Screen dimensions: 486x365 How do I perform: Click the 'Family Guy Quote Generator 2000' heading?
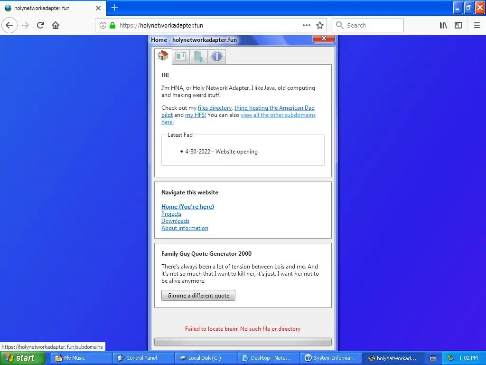(206, 254)
